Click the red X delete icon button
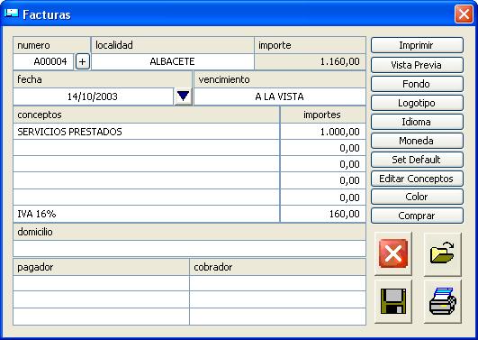The height and width of the screenshot is (340, 478). point(393,253)
